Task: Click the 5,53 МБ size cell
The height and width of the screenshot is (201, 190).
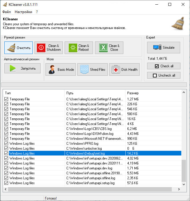Action: tap(133, 173)
